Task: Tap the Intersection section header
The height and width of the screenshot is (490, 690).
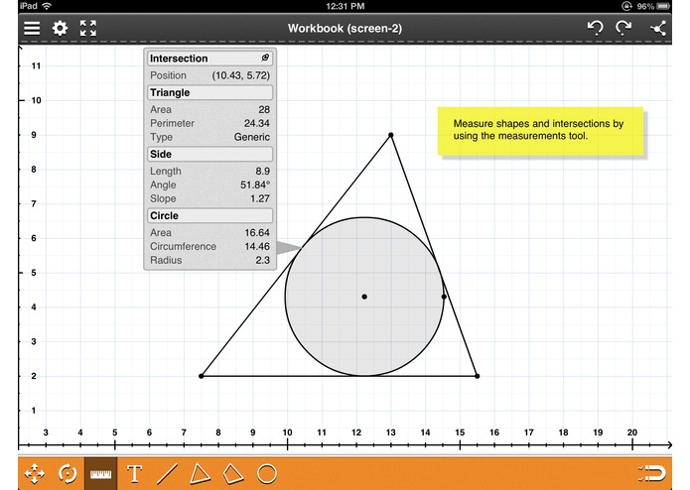Action: click(x=209, y=58)
